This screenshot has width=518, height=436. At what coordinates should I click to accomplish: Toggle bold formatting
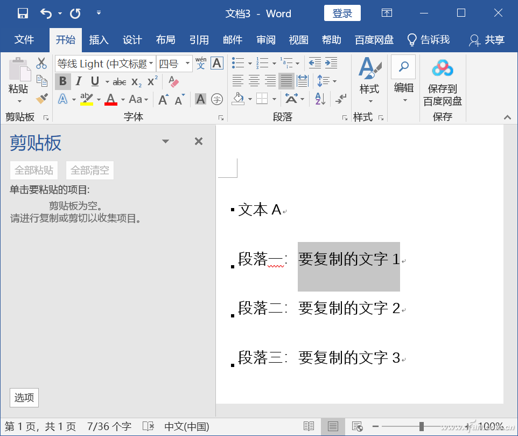coord(63,81)
